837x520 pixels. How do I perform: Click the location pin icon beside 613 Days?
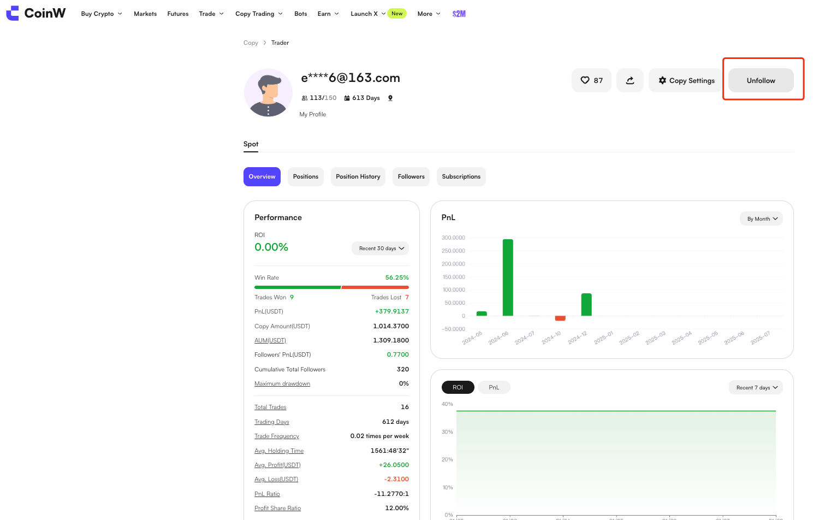tap(390, 98)
